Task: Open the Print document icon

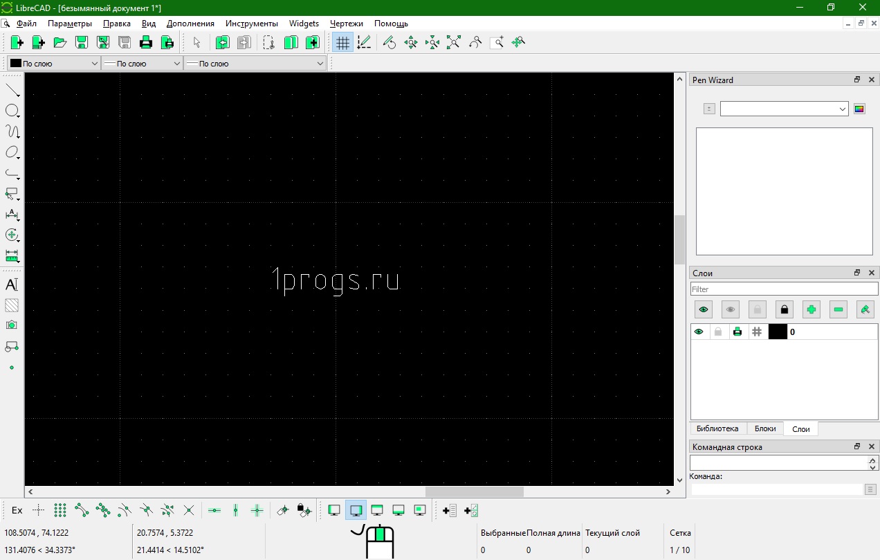Action: point(146,42)
